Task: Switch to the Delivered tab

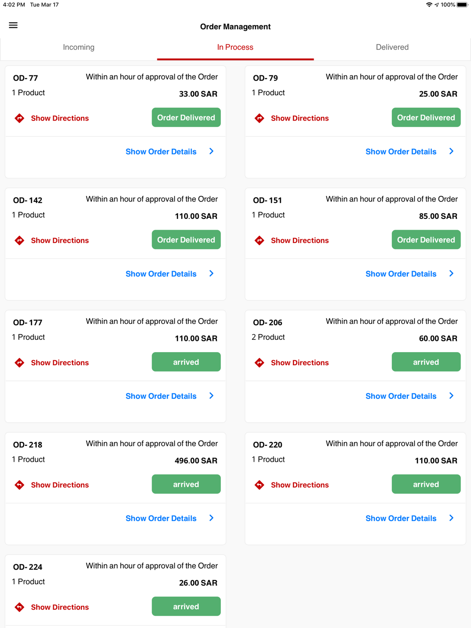Action: (392, 47)
